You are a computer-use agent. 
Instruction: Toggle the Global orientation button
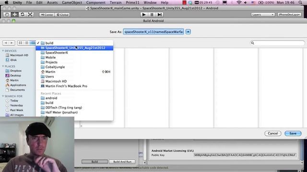[x=62, y=15]
